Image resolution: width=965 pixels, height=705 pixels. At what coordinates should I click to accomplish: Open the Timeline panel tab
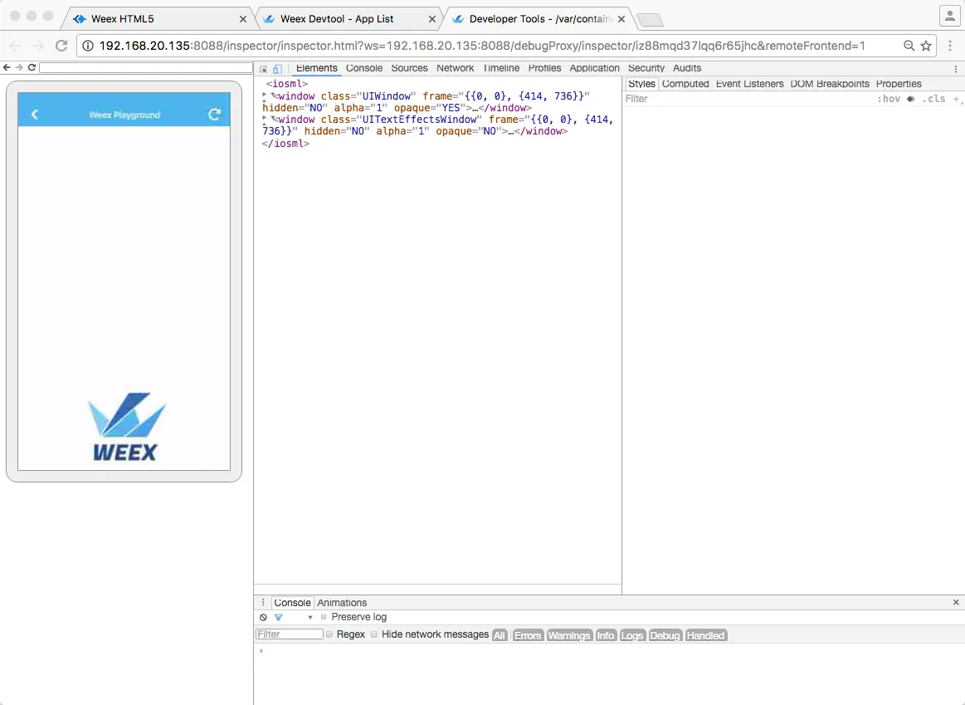coord(501,68)
